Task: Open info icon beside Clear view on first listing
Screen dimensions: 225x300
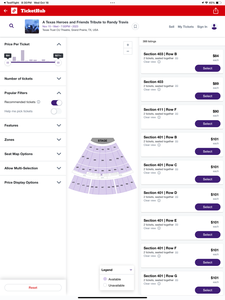Action: [x=158, y=62]
